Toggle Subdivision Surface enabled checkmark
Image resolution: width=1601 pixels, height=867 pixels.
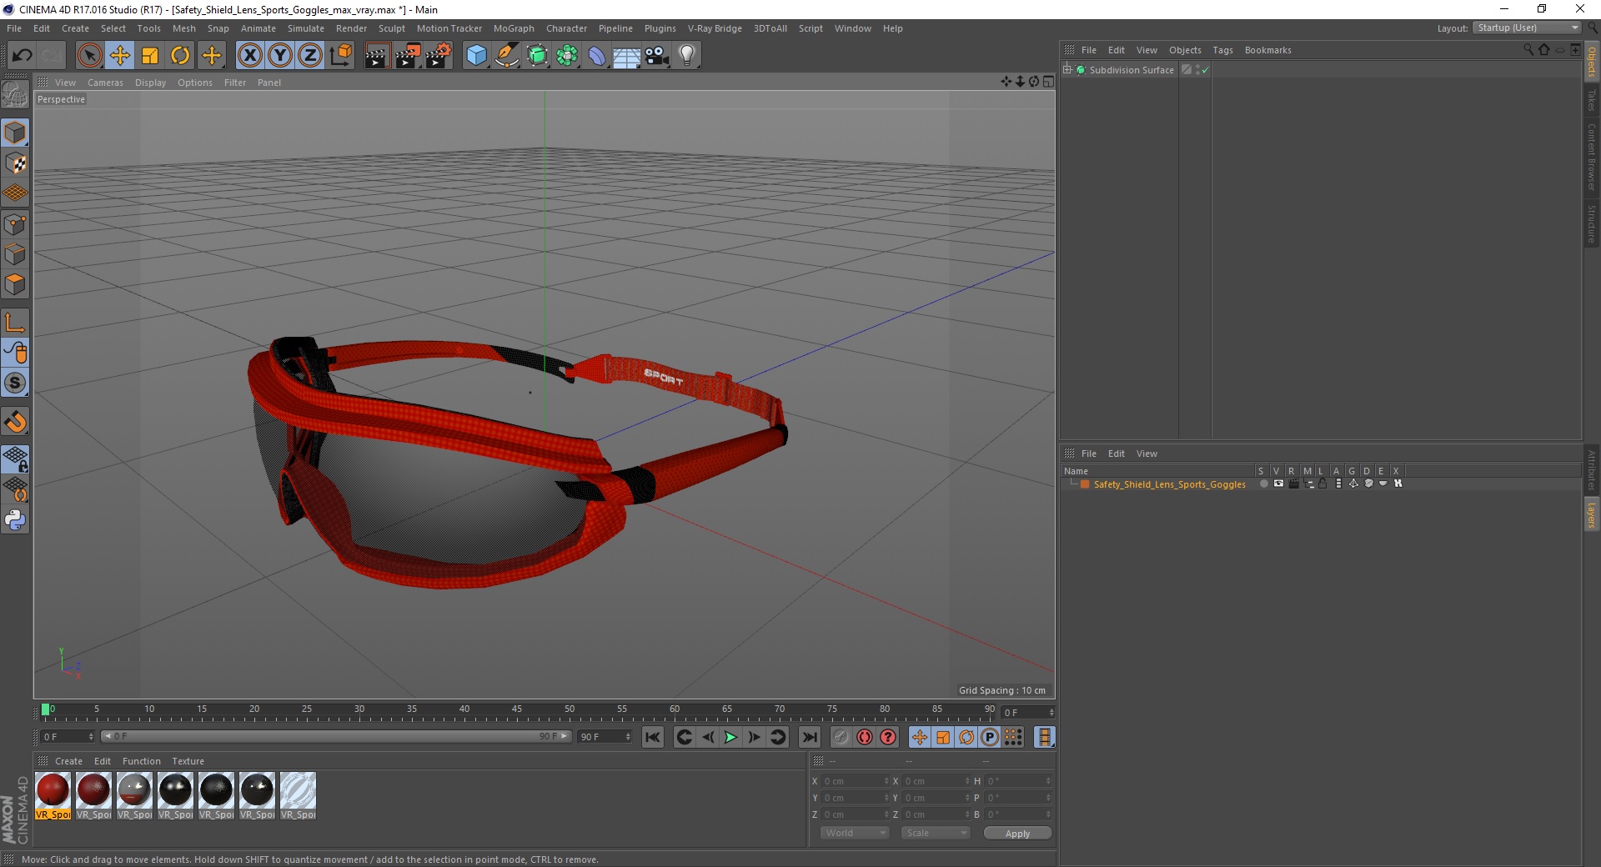1205,70
